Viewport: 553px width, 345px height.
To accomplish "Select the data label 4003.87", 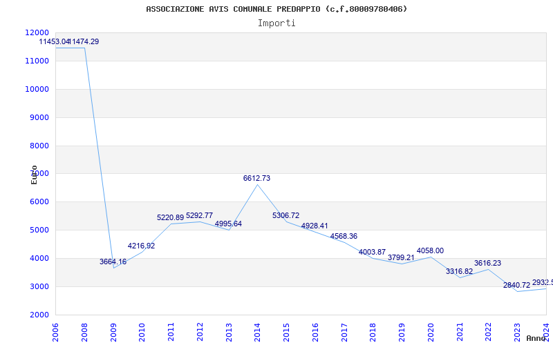I will pyautogui.click(x=372, y=252).
